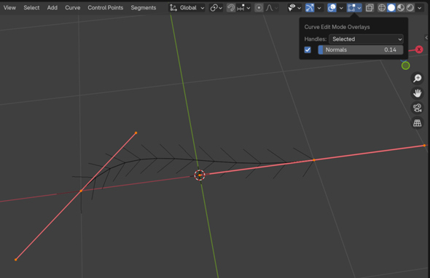The width and height of the screenshot is (430, 278).
Task: Click the lower-left handle endpoint
Action: (16, 259)
